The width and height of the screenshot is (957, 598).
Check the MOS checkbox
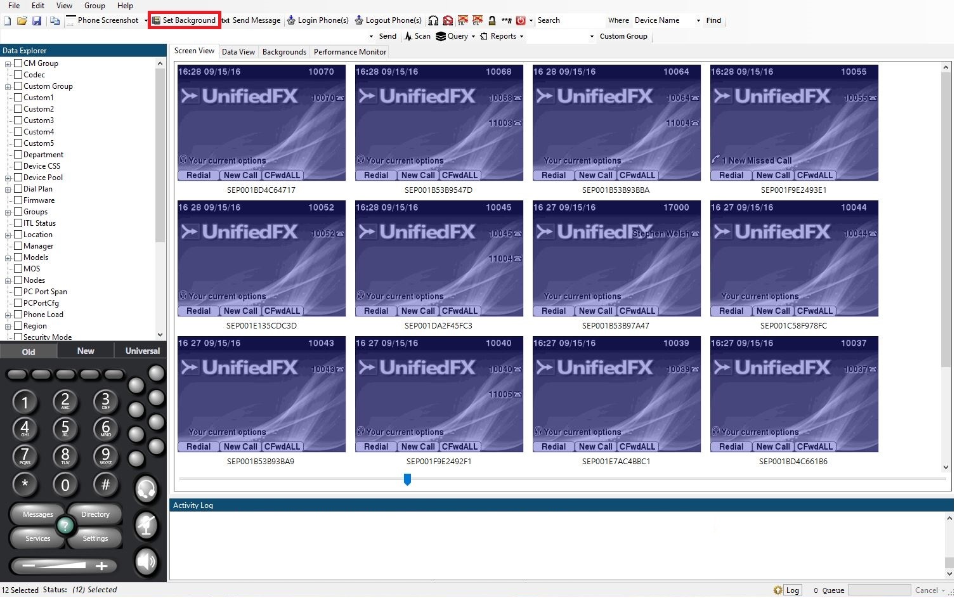pos(18,269)
